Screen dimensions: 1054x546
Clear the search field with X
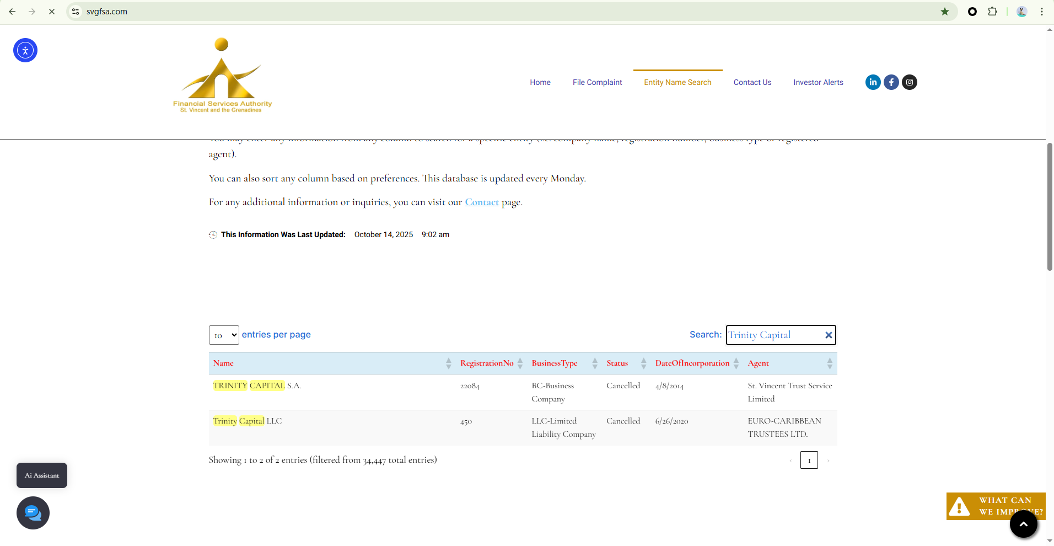coord(828,335)
